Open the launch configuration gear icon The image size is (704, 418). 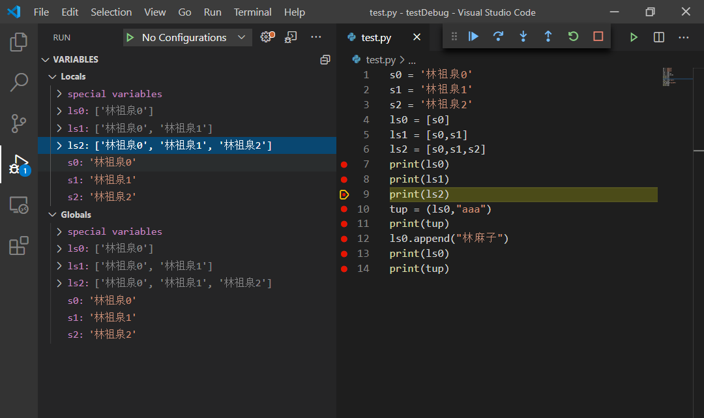266,37
